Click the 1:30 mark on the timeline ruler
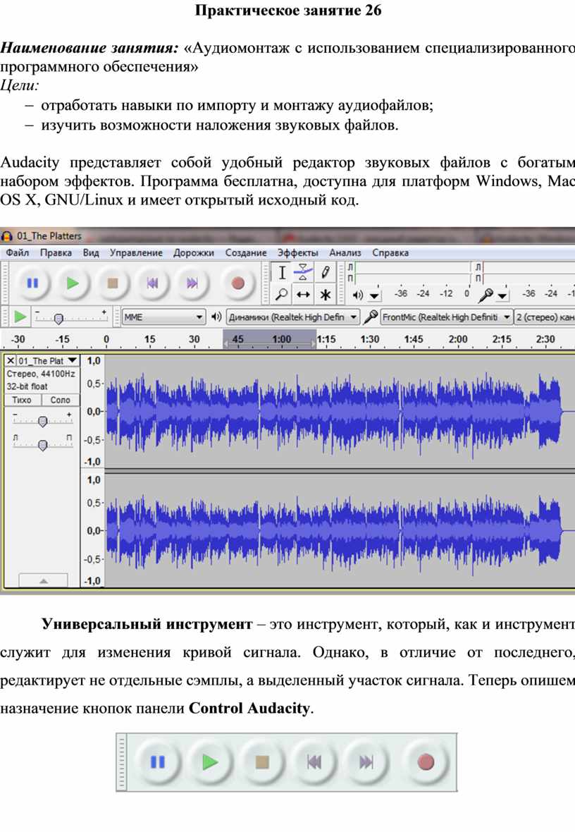The image size is (575, 832). [370, 339]
